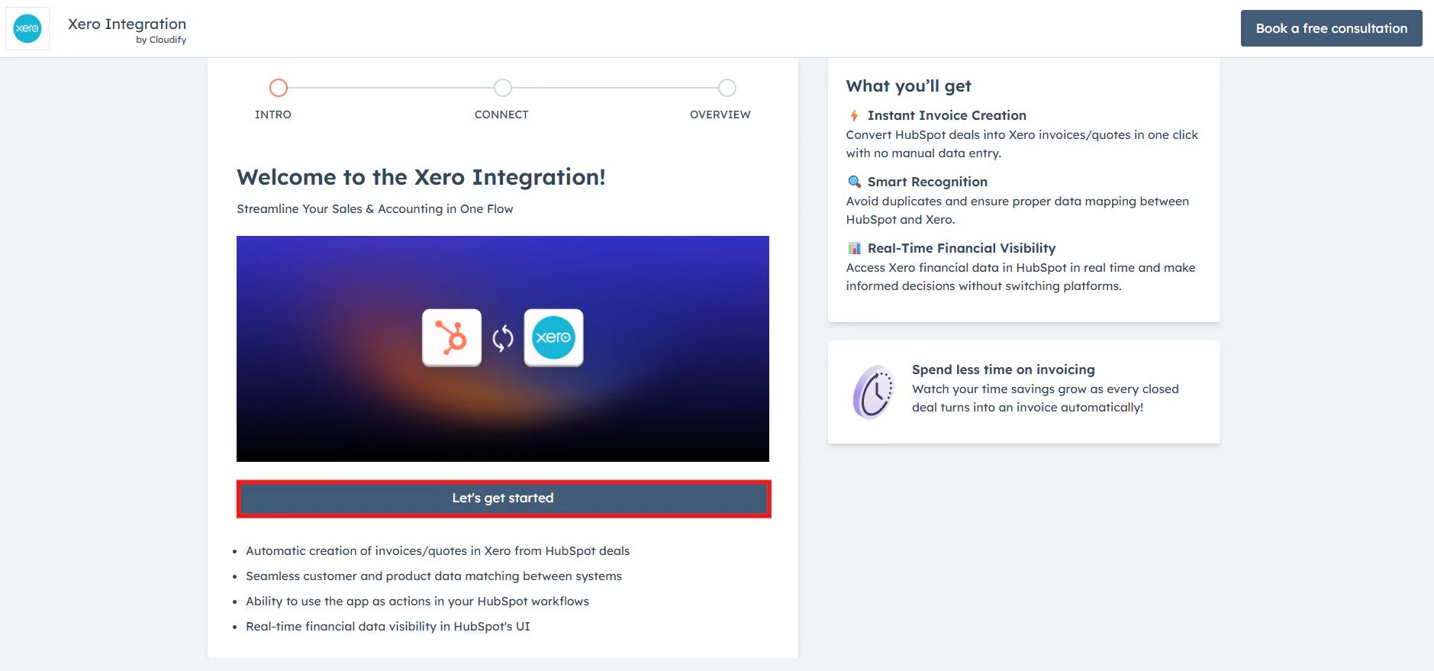Click the lightning bolt icon beside Instant Invoice Creation
Screen dimensions: 1434x671
click(x=854, y=116)
